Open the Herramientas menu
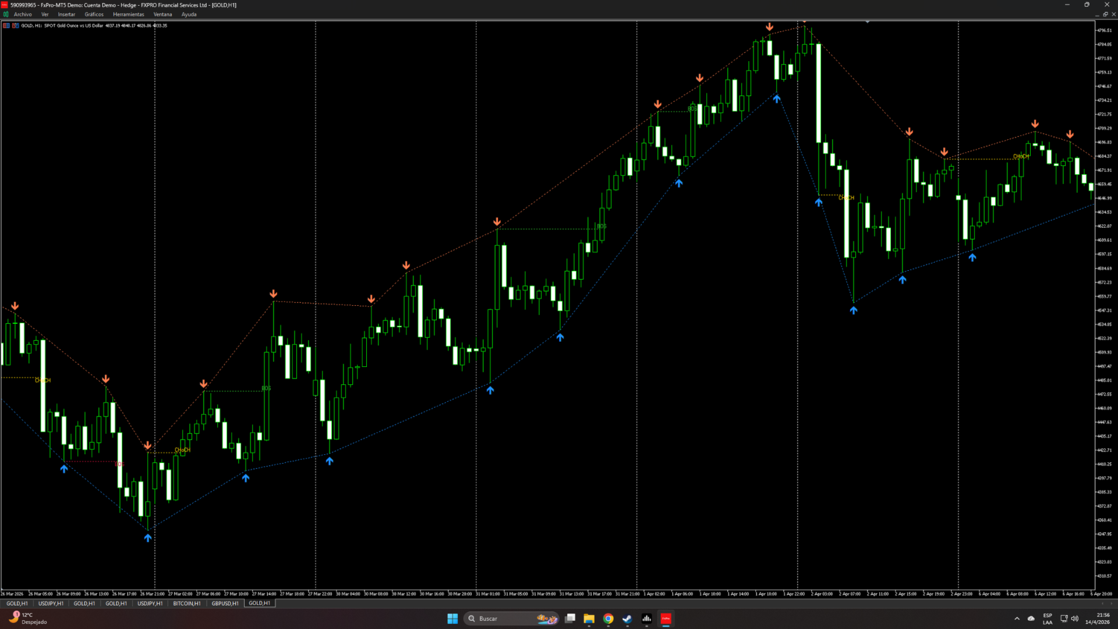Viewport: 1118px width, 629px height. click(x=128, y=15)
